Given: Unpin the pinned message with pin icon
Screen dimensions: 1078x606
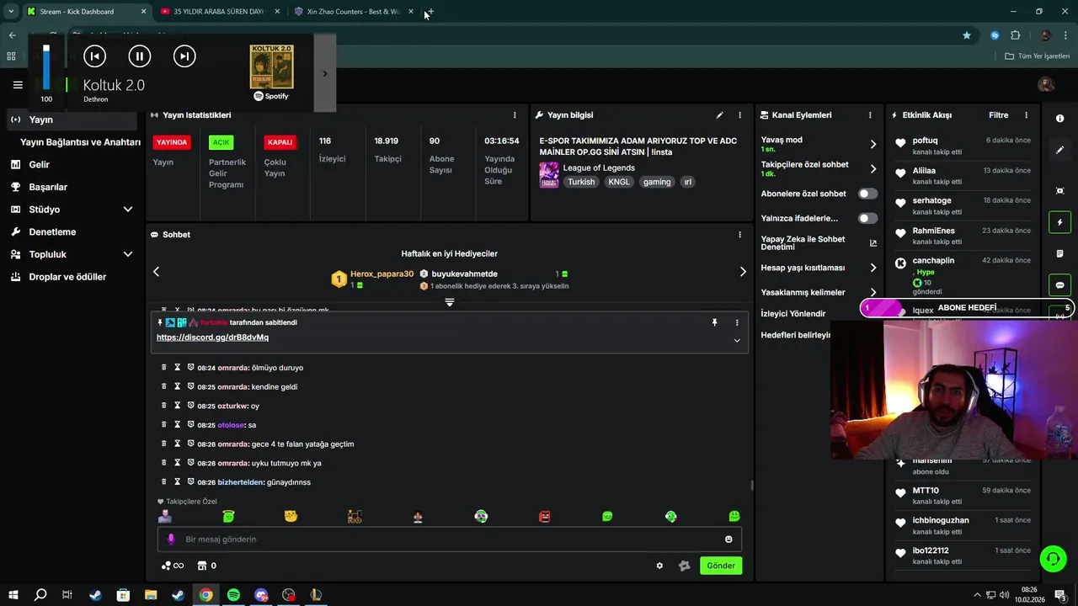Looking at the screenshot, I should (714, 322).
